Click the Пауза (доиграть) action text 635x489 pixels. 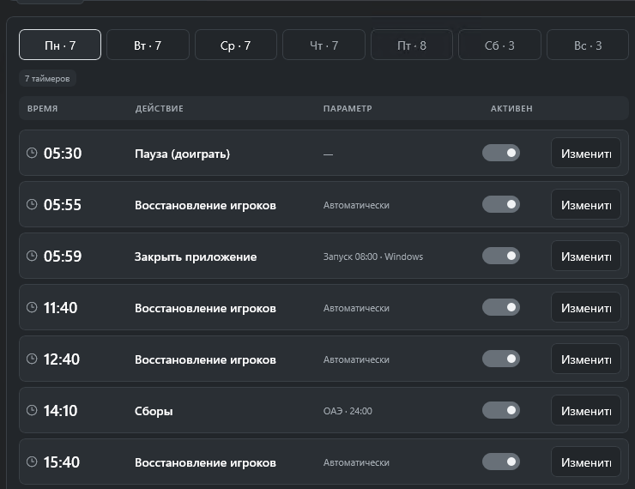click(182, 154)
